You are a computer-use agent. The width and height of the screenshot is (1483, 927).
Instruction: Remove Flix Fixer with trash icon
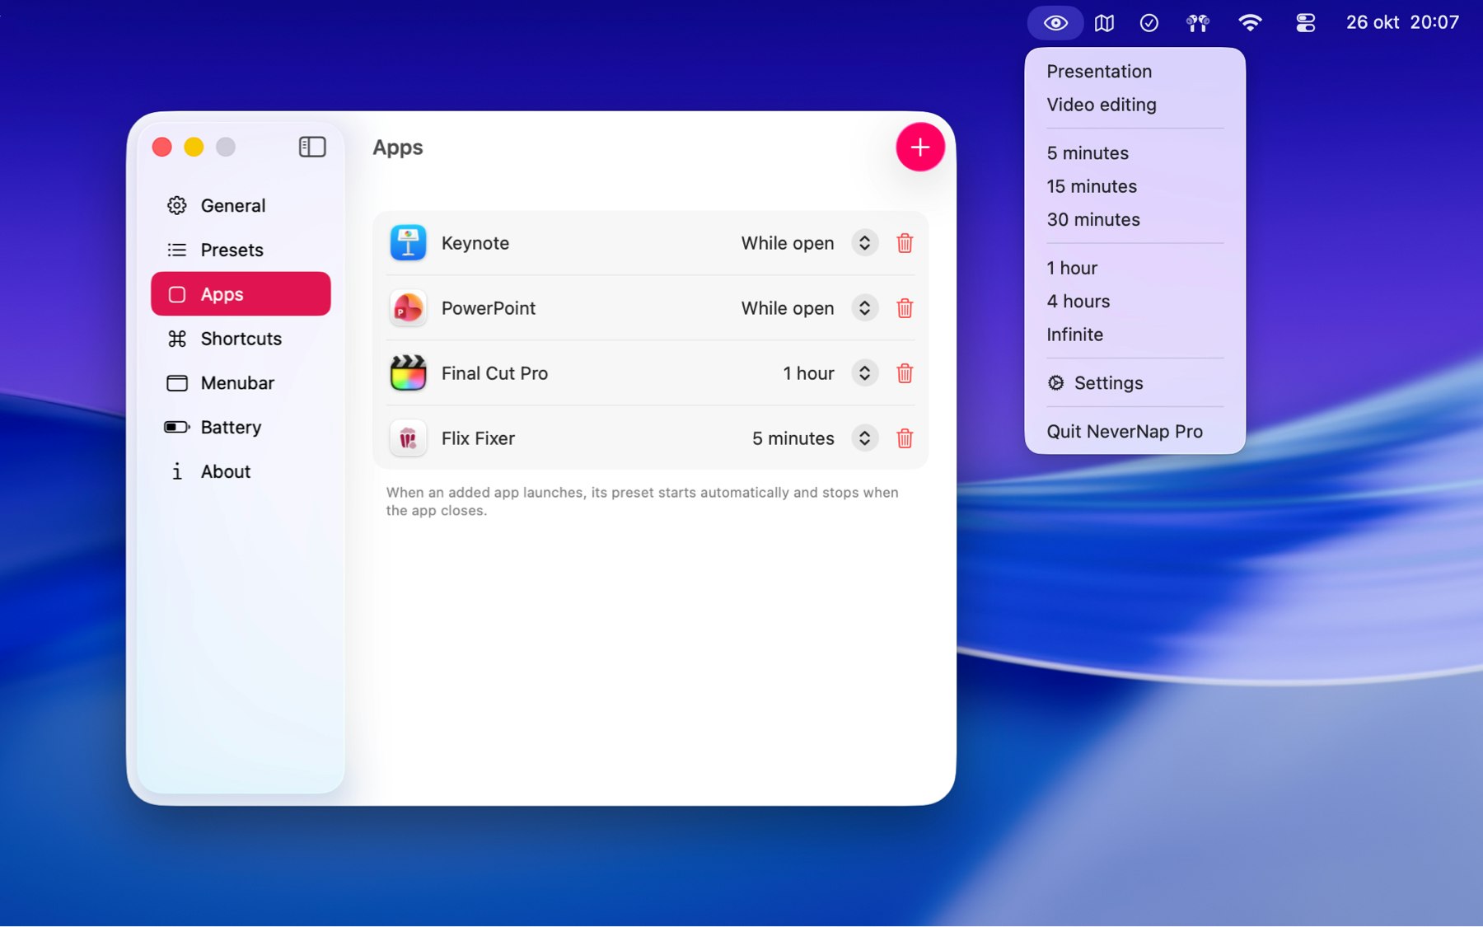pos(905,438)
